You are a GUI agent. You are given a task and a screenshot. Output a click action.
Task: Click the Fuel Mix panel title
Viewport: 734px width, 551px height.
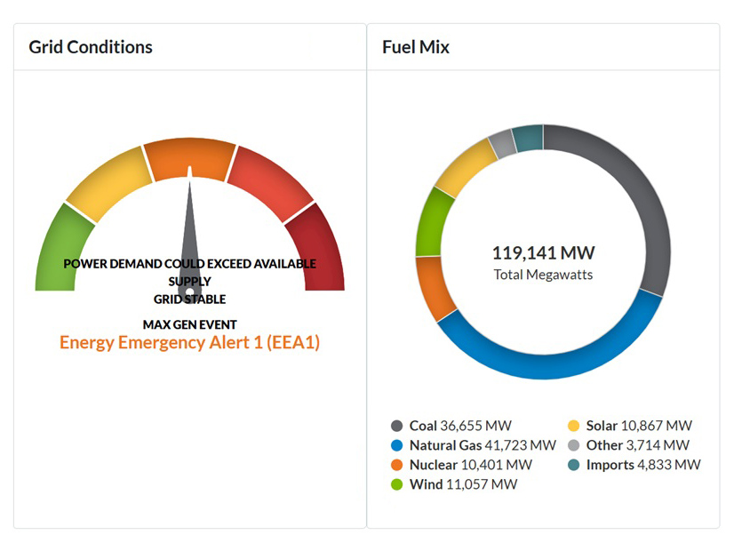[416, 47]
